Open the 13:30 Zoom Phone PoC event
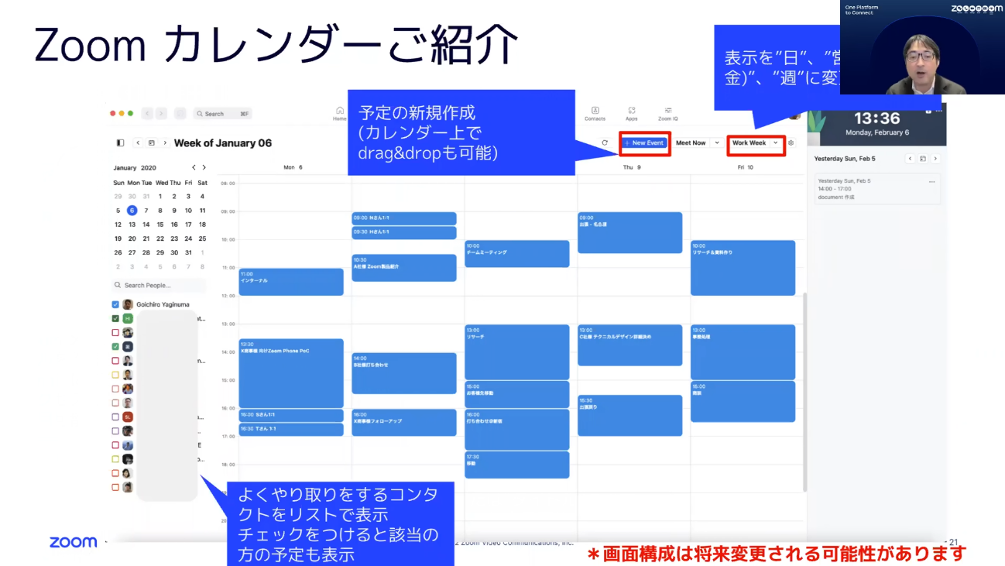This screenshot has height=566, width=1005. (291, 373)
